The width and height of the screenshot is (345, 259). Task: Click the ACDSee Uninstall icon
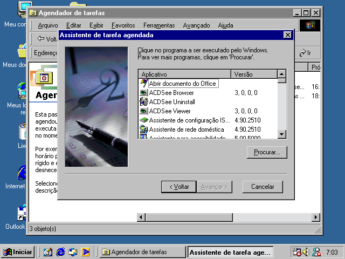[x=144, y=102]
